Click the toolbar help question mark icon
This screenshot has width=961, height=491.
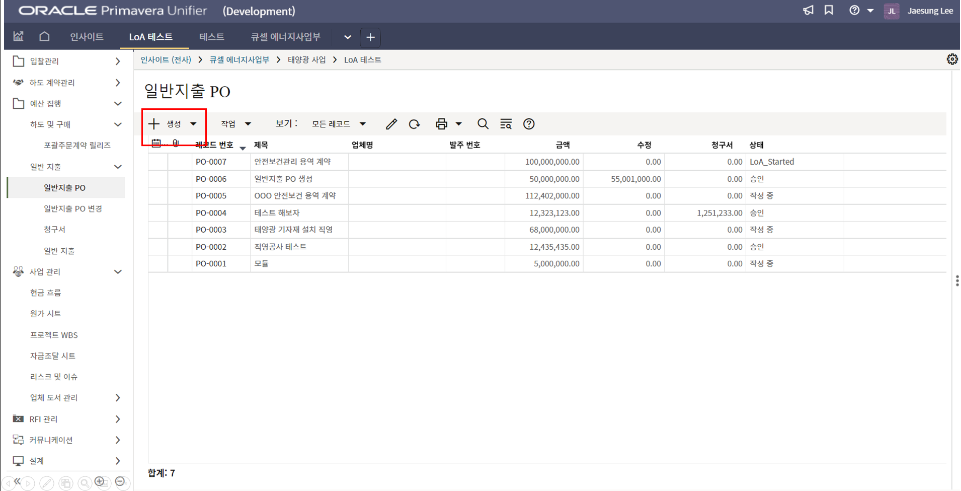click(528, 124)
